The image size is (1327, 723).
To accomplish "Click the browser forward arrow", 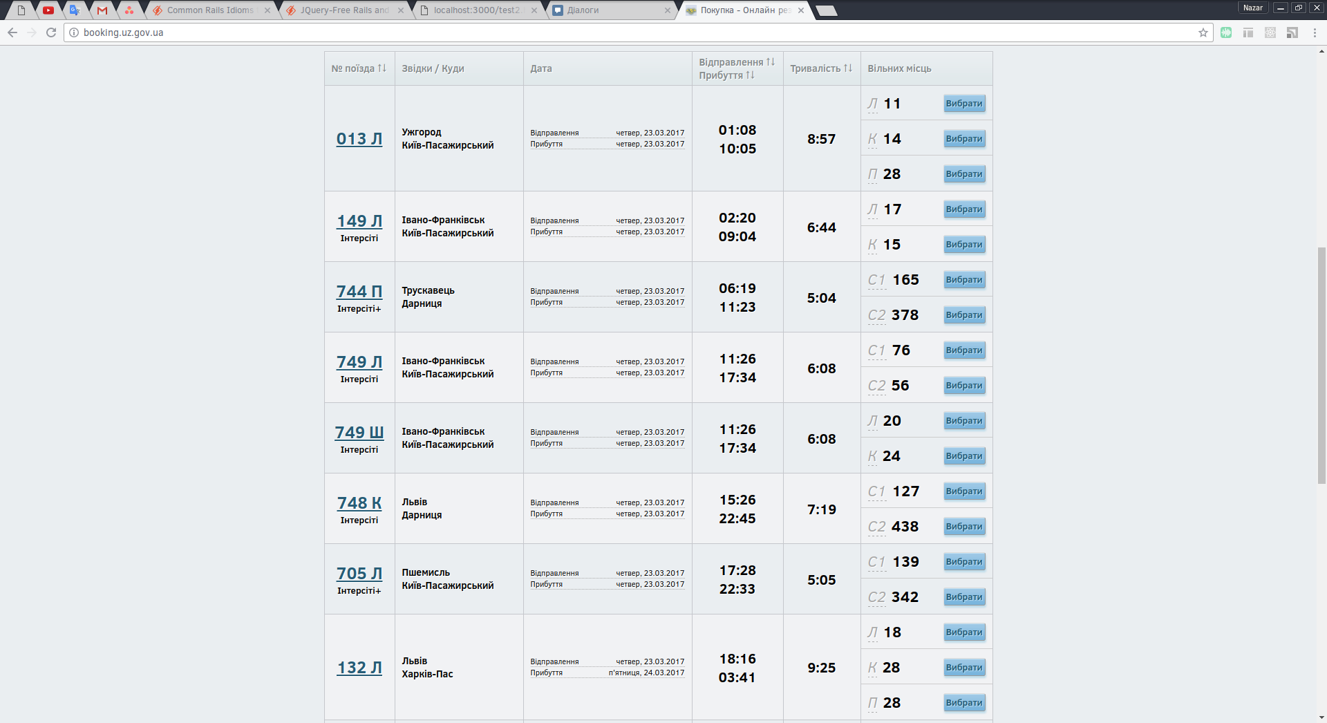I will [32, 32].
